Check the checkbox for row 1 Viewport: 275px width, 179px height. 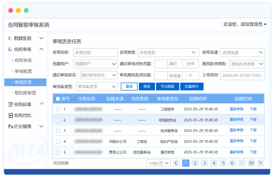[x=58, y=109]
